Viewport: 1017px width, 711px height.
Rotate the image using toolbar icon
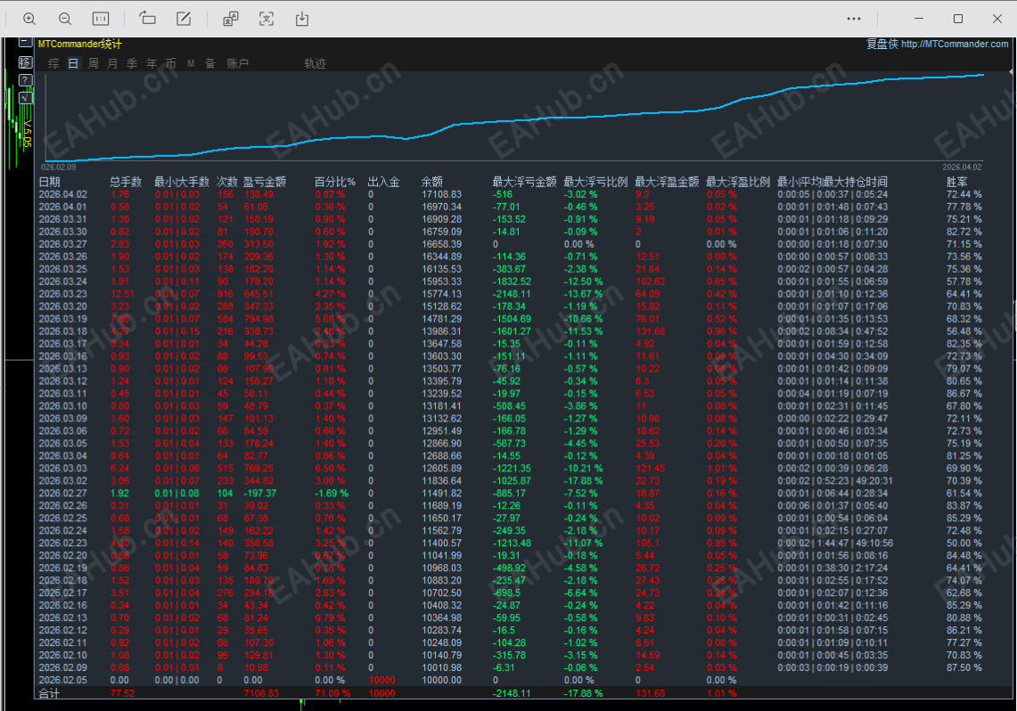(x=148, y=19)
